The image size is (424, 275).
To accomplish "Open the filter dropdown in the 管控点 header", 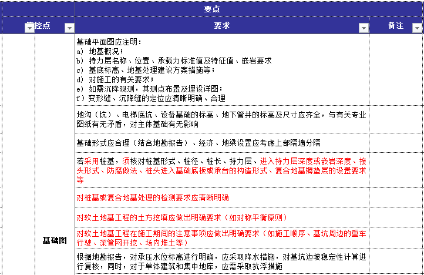I will [x=69, y=28].
